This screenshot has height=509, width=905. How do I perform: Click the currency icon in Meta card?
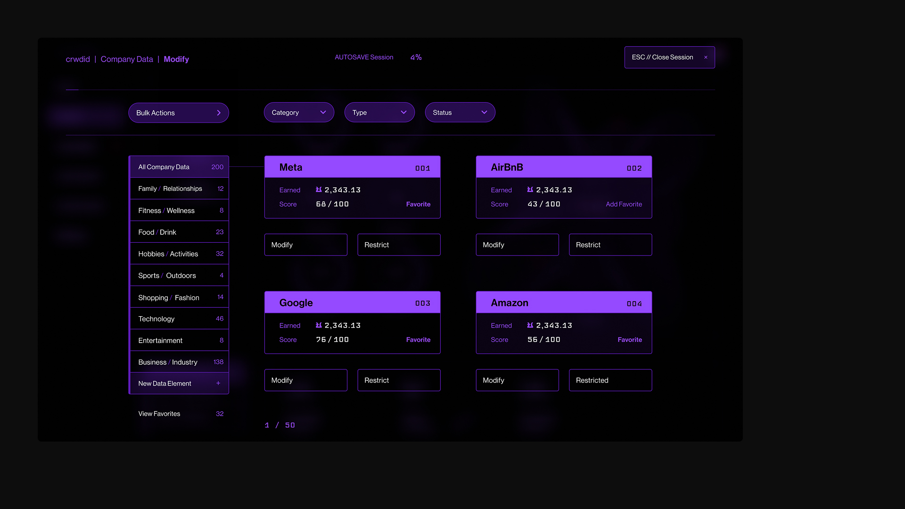click(319, 189)
